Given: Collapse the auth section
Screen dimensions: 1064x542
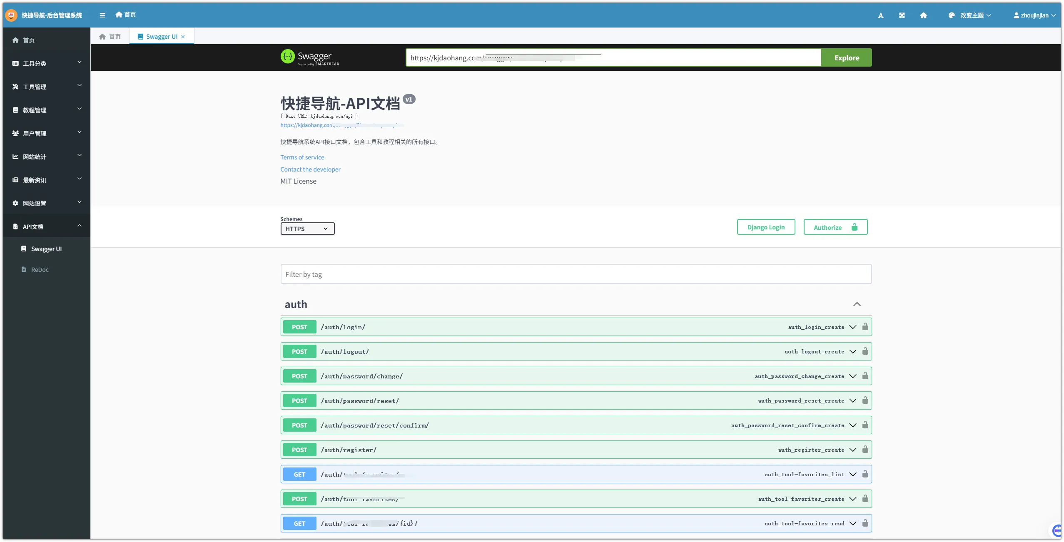Looking at the screenshot, I should coord(857,304).
